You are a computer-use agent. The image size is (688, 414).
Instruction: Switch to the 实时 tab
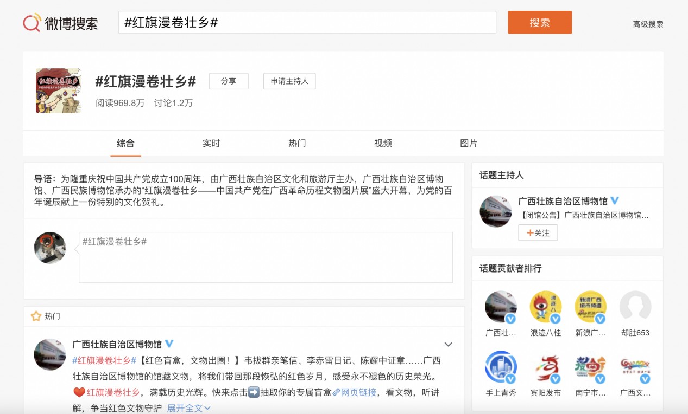pyautogui.click(x=211, y=144)
